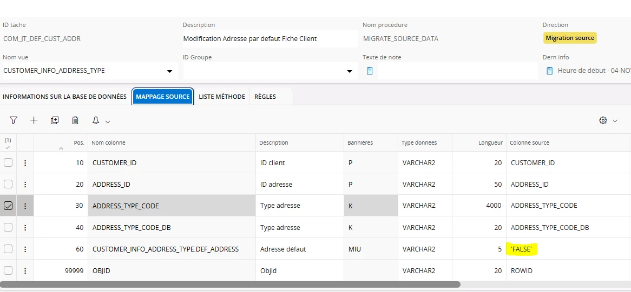Duplicate selected row with copy-plus icon
Screen dimensions: 631x292
[x=55, y=120]
